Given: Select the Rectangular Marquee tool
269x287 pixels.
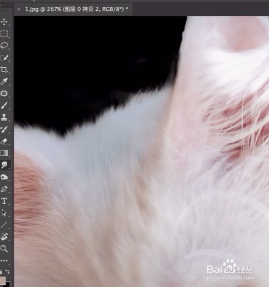Looking at the screenshot, I should coord(4,34).
